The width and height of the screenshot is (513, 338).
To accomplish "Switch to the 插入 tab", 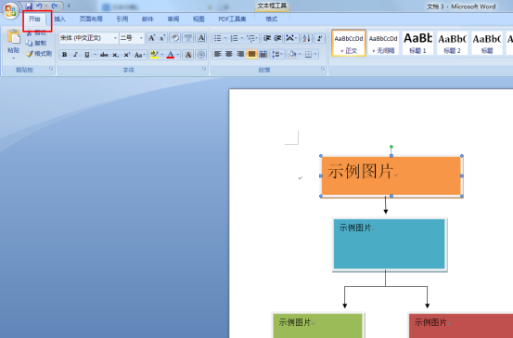I will tap(60, 19).
